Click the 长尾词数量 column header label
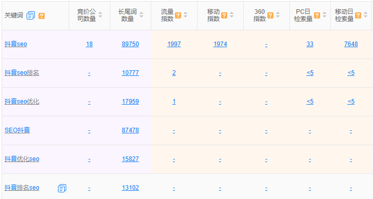The image size is (373, 199). pyautogui.click(x=128, y=15)
